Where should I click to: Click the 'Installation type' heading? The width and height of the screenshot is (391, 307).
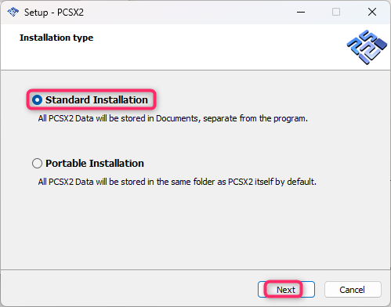click(56, 38)
